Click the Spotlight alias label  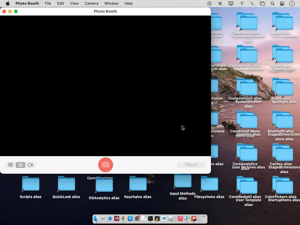coord(284,102)
